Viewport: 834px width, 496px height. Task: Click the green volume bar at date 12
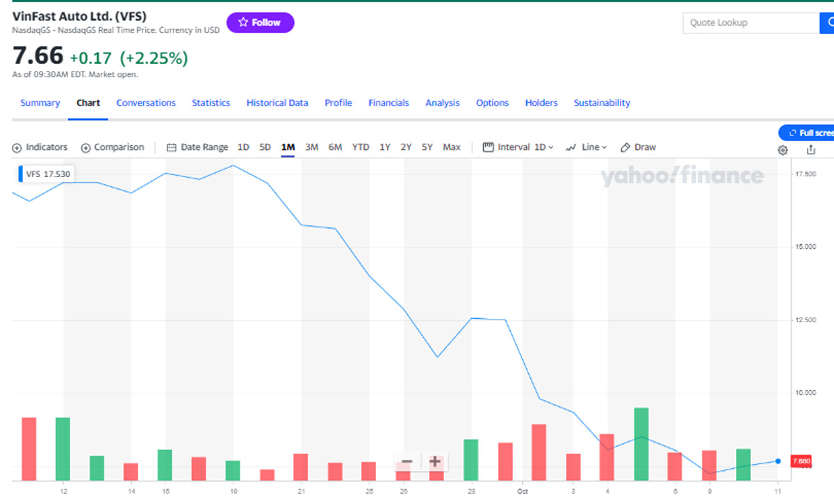(x=63, y=449)
